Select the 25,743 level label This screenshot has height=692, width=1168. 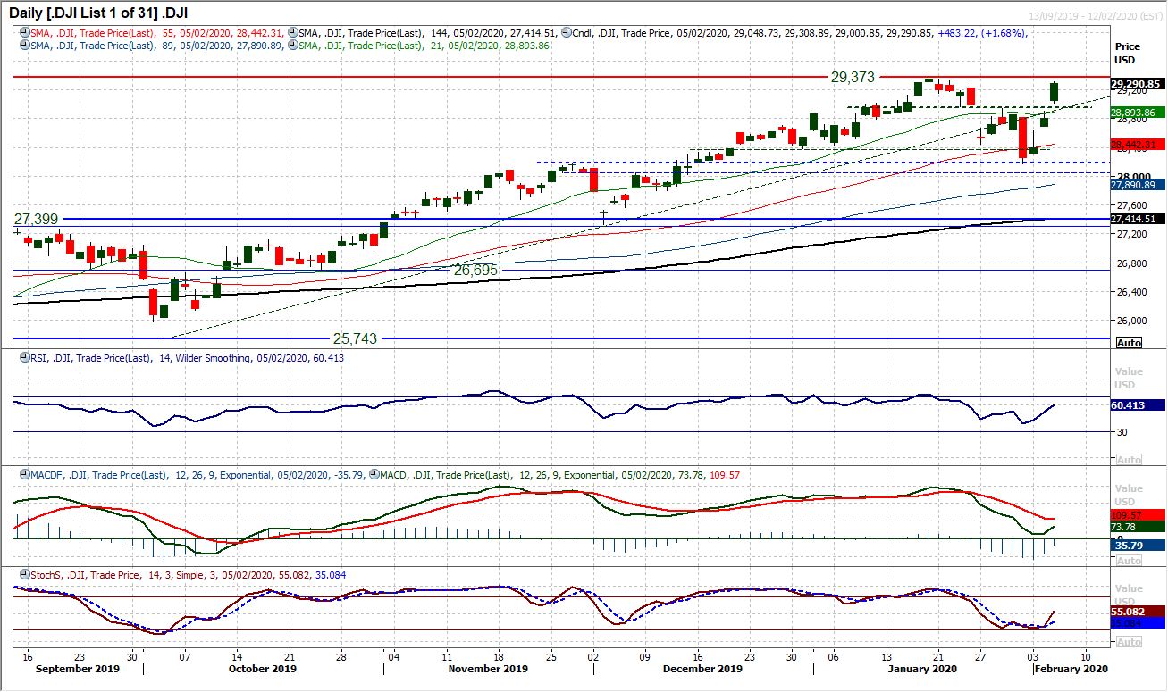355,338
